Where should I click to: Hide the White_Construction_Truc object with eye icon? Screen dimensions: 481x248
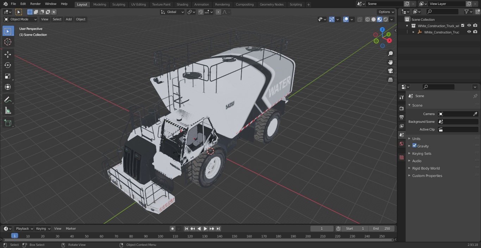(x=469, y=32)
